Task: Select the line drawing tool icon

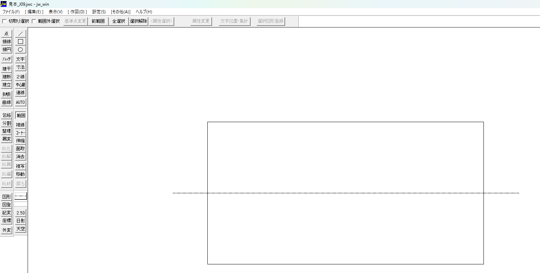Action: coord(21,33)
